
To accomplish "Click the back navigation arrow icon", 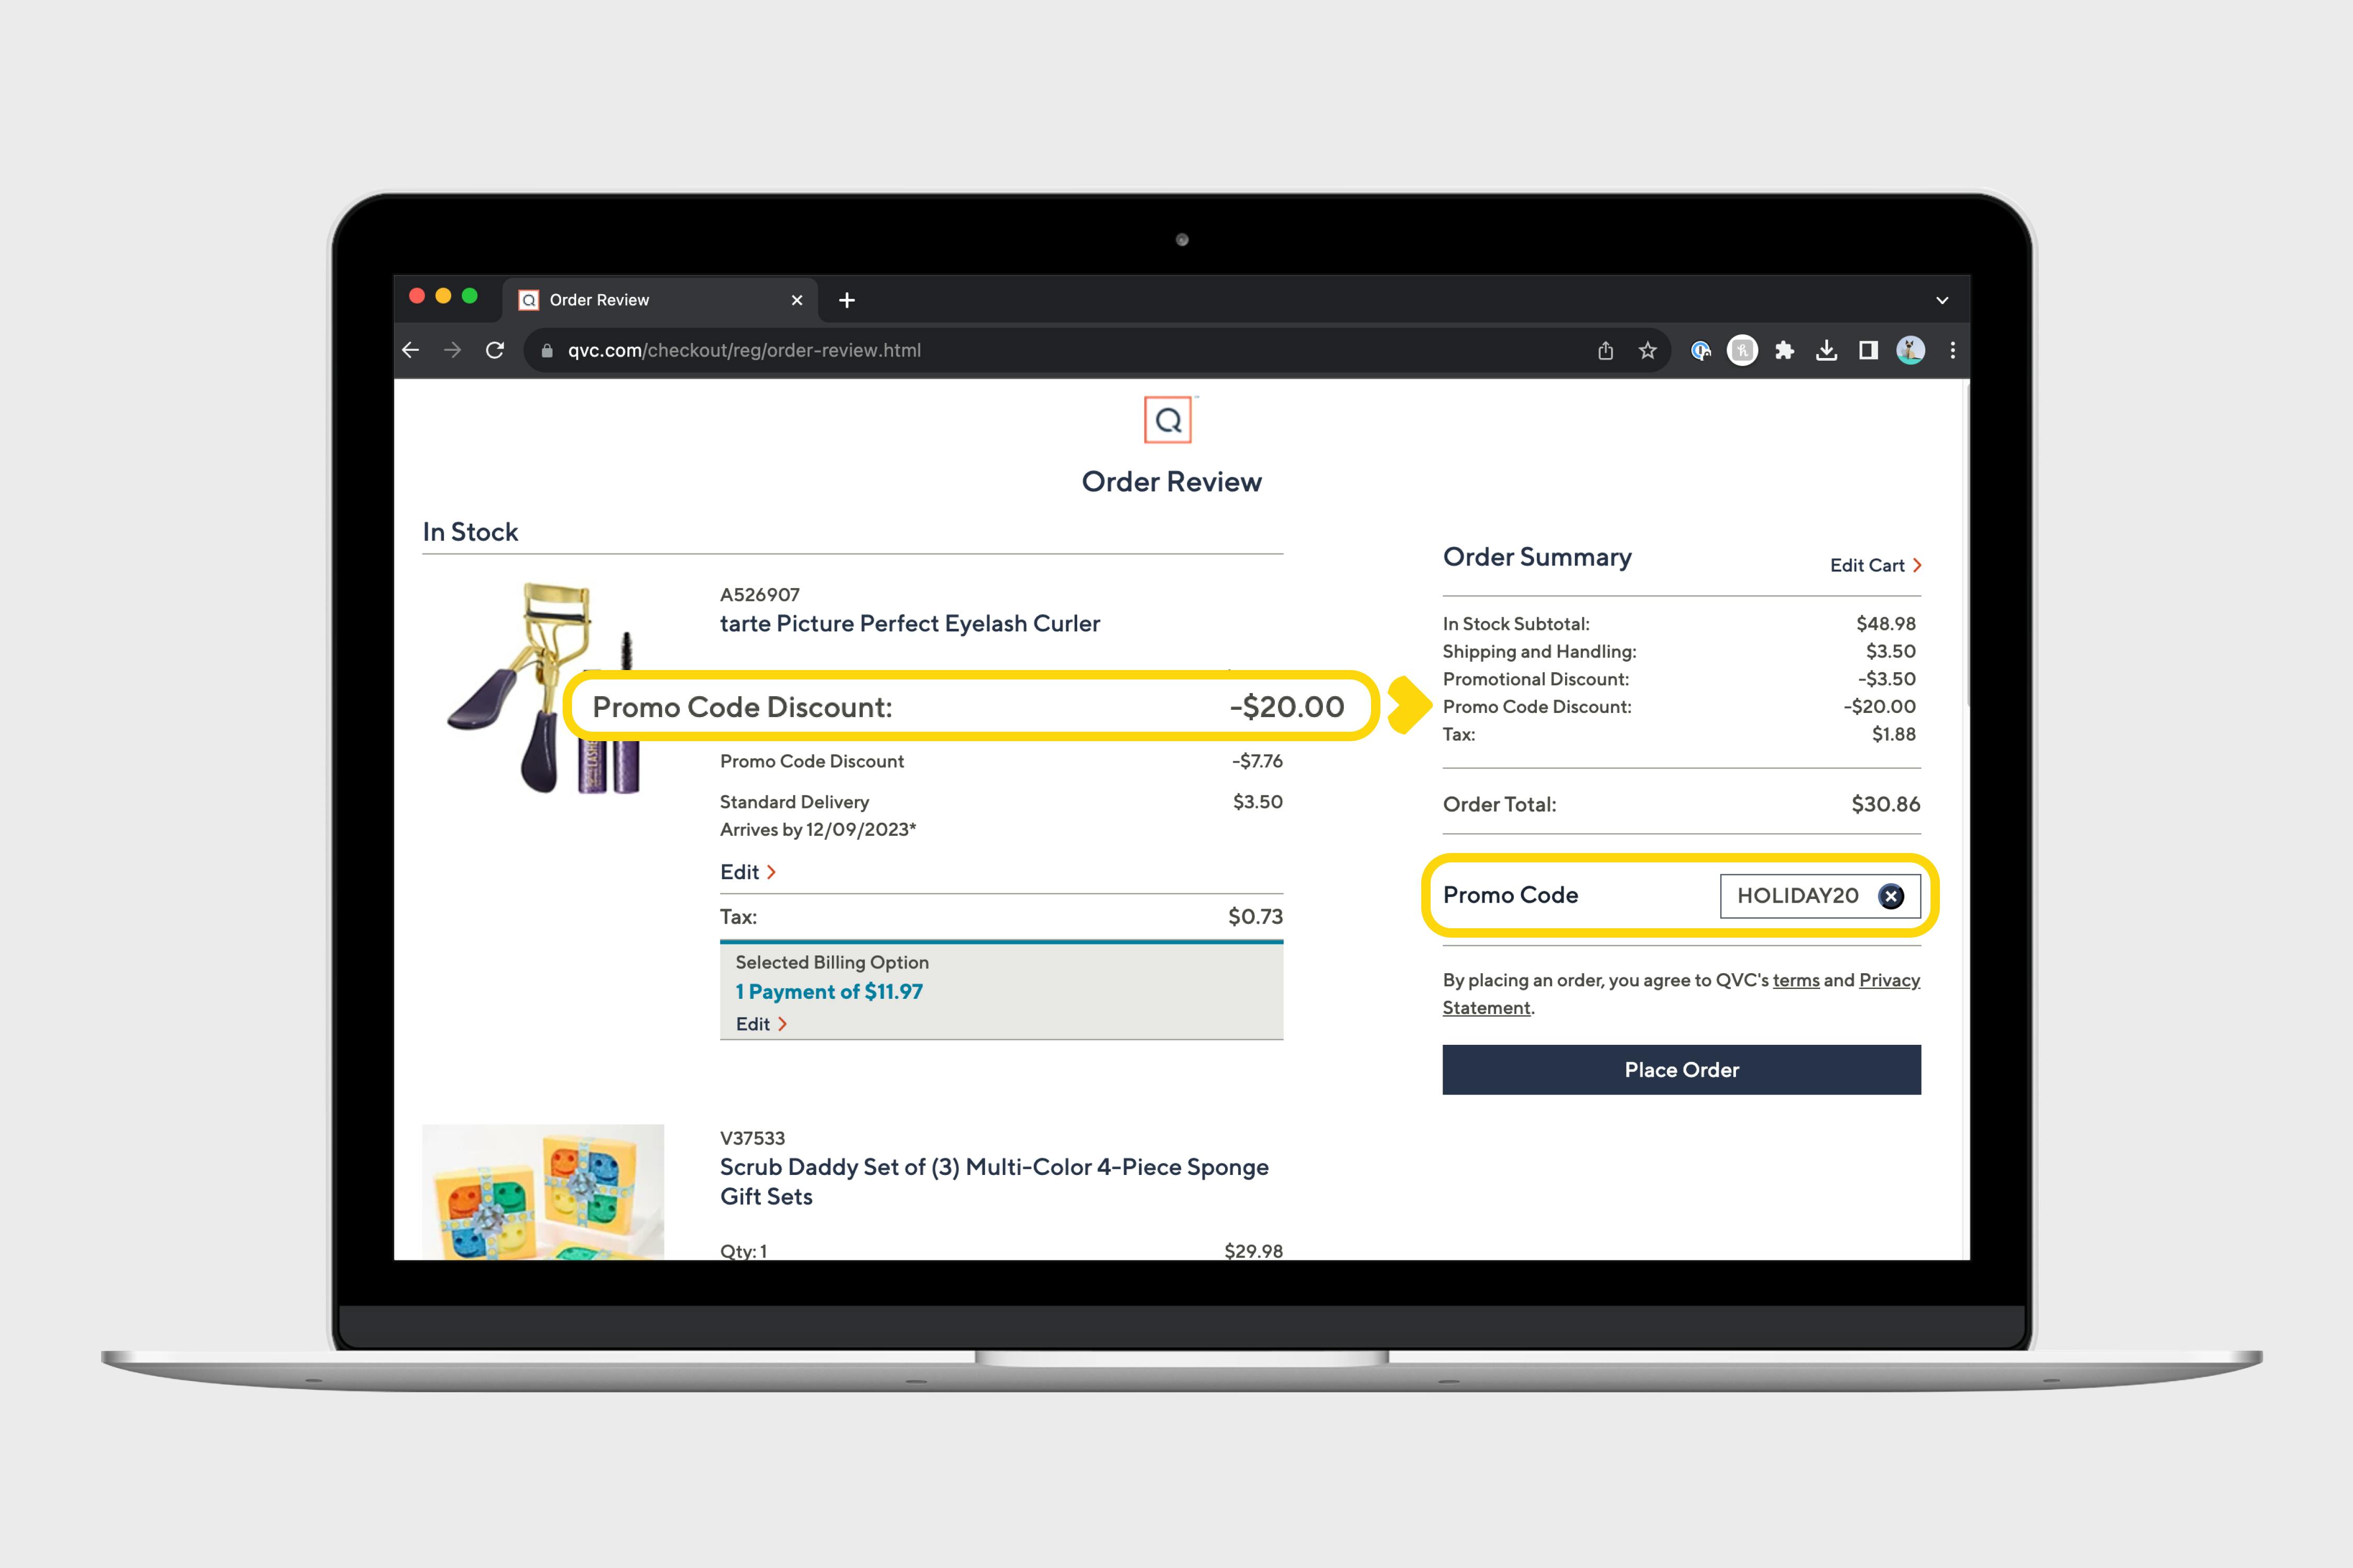I will [409, 348].
